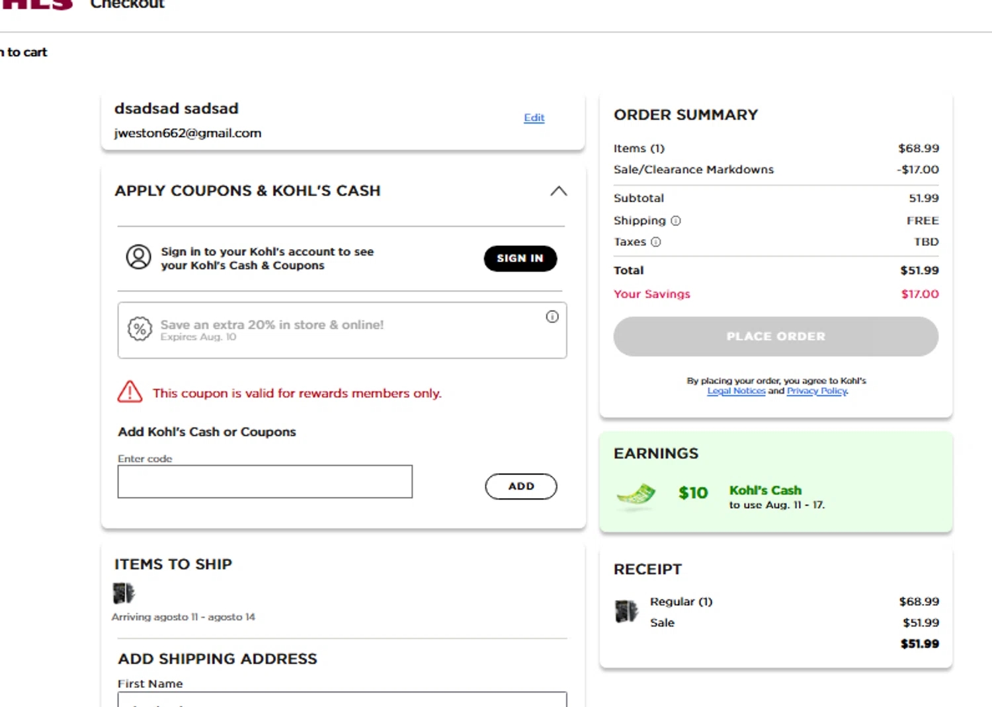This screenshot has width=992, height=707.
Task: Click the Kohl's logo in header
Action: coord(36,5)
